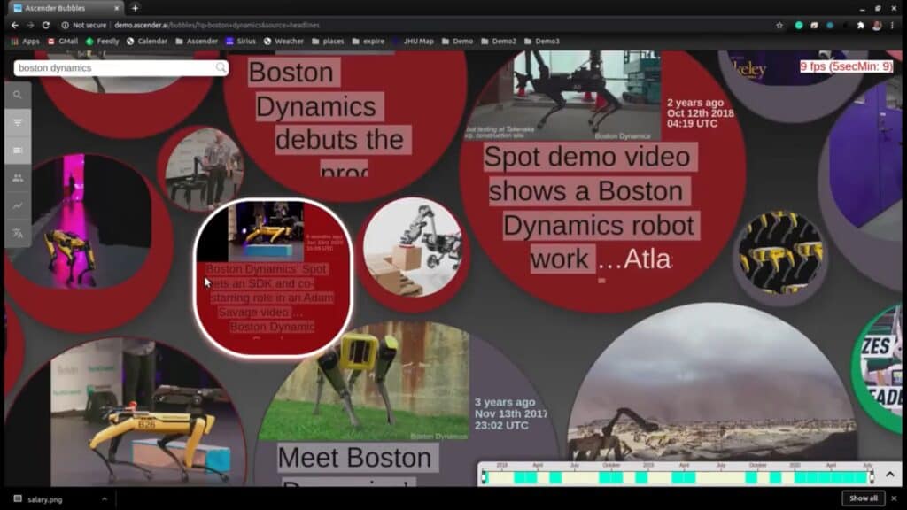The height and width of the screenshot is (510, 907).
Task: Open the translate icon in sidebar
Action: [18, 234]
